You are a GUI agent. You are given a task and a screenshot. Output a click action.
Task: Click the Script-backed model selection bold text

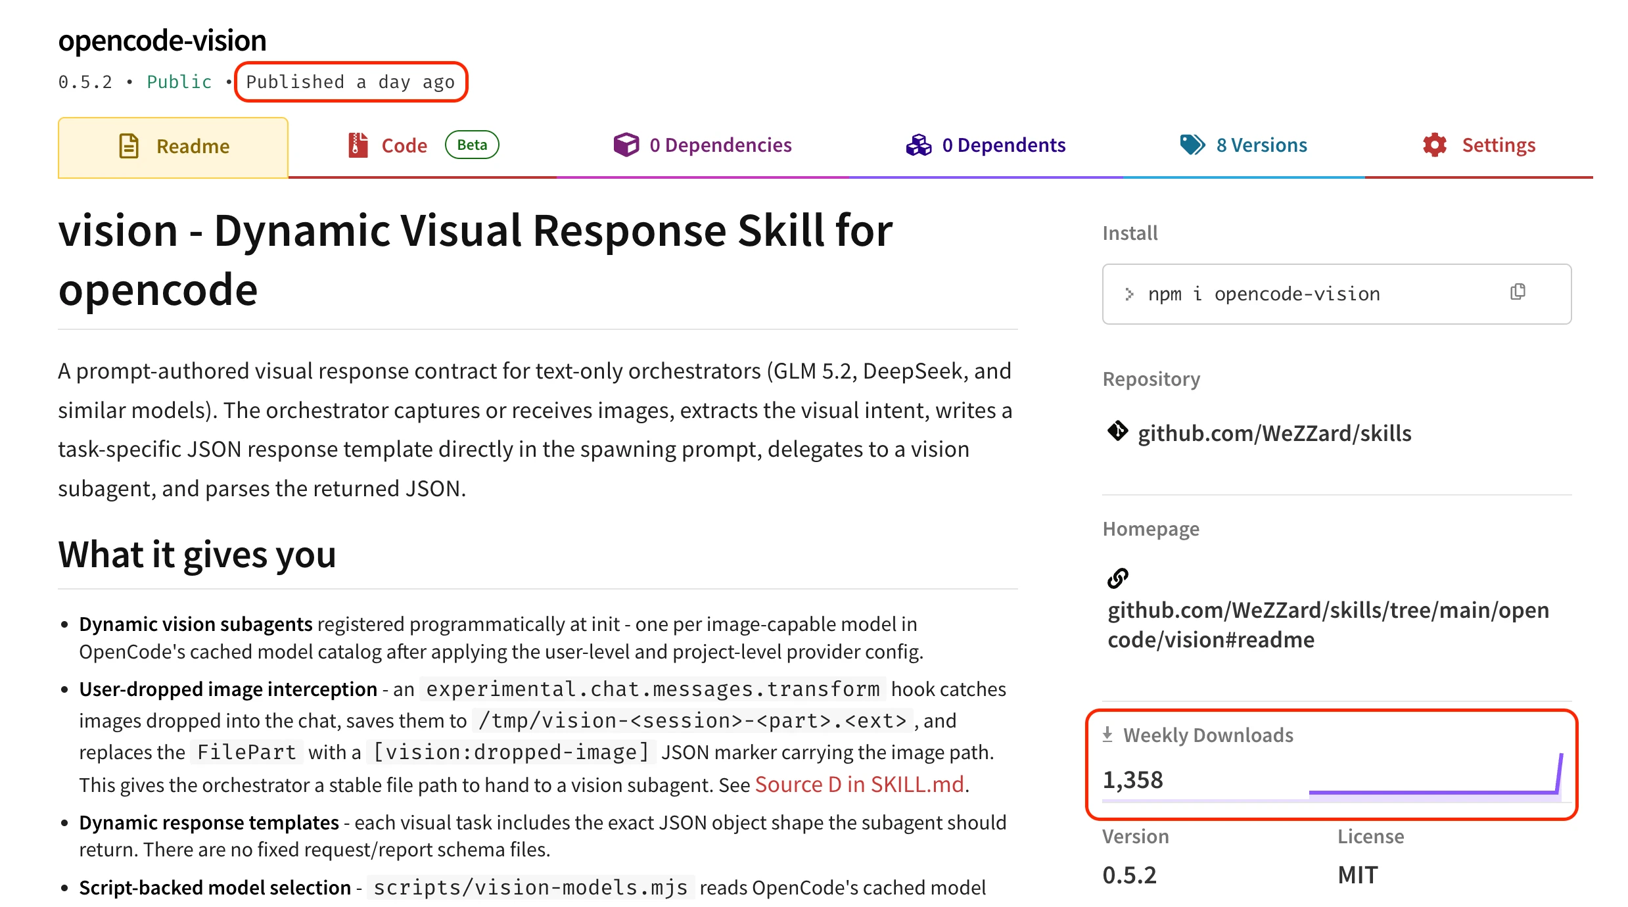215,887
